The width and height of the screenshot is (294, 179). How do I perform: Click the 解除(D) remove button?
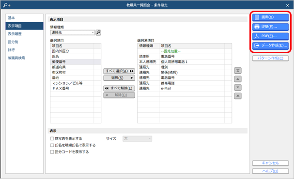coord(119,95)
